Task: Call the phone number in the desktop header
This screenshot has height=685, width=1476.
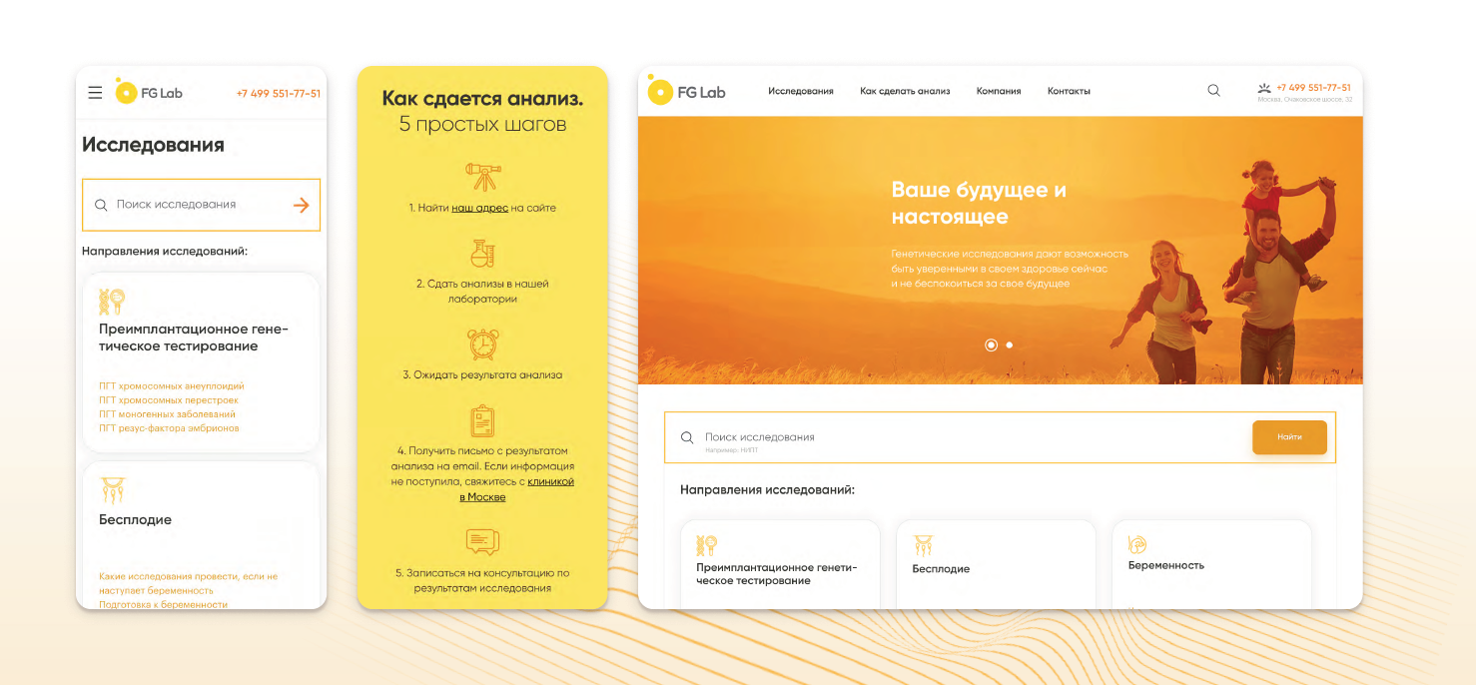Action: 1313,88
